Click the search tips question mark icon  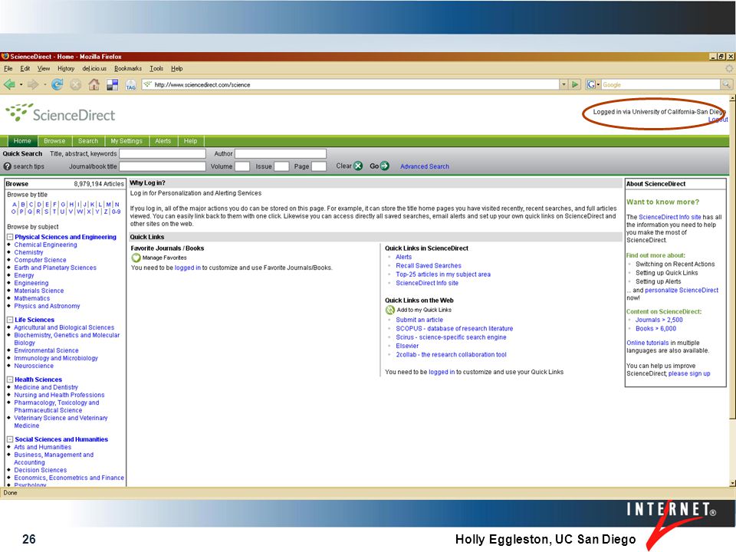[x=7, y=166]
